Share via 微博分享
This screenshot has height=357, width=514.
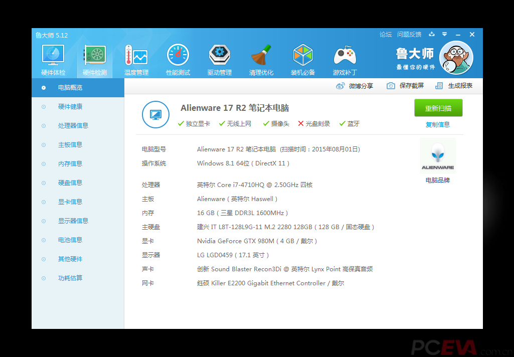355,86
